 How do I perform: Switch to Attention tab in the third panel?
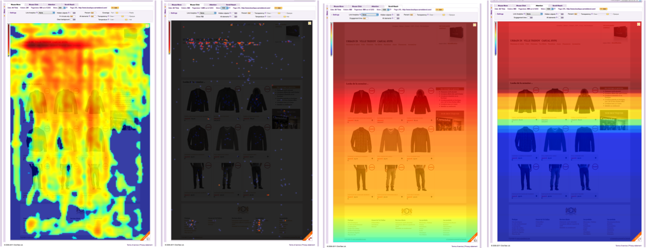tap(375, 6)
